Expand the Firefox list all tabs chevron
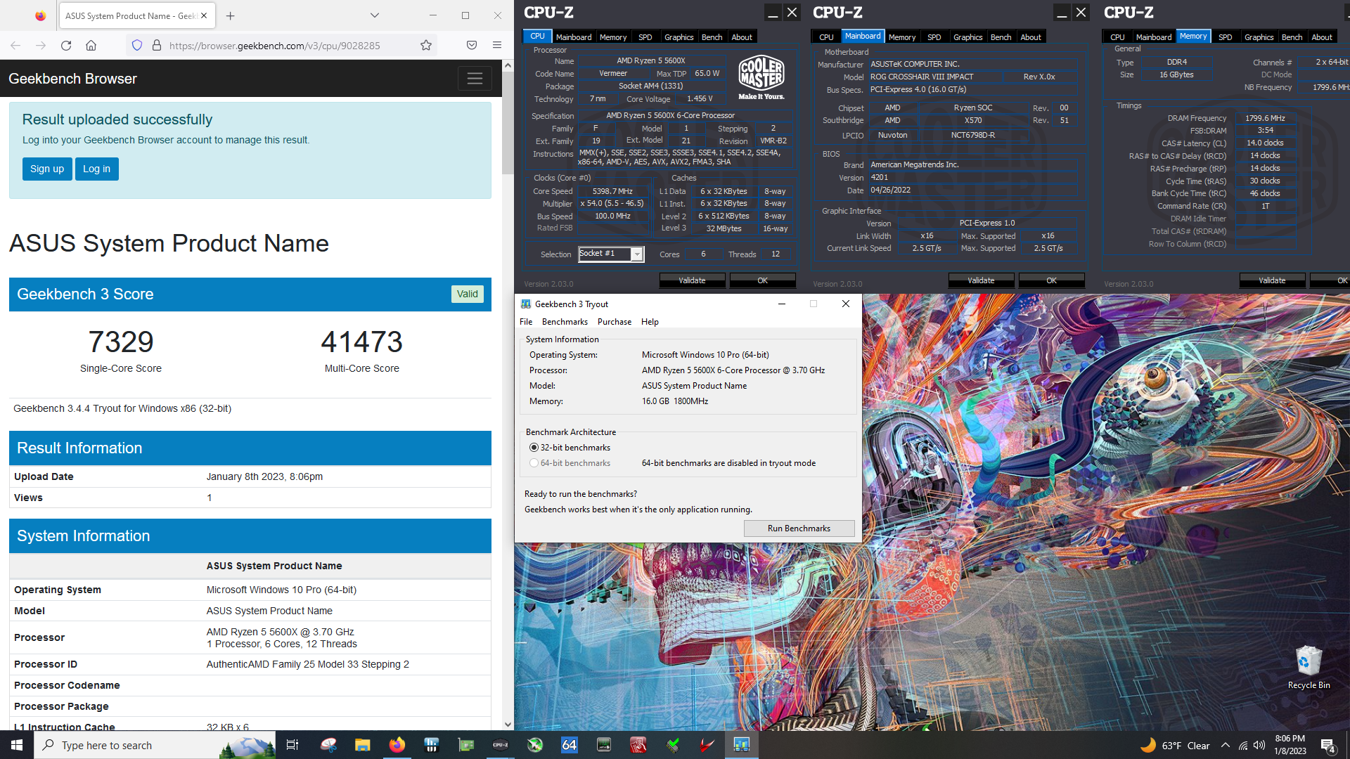1350x759 pixels. (x=375, y=15)
